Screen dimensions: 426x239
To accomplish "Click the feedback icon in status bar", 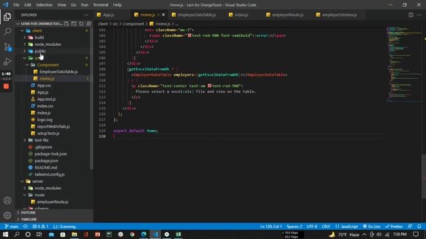I will [410, 226].
